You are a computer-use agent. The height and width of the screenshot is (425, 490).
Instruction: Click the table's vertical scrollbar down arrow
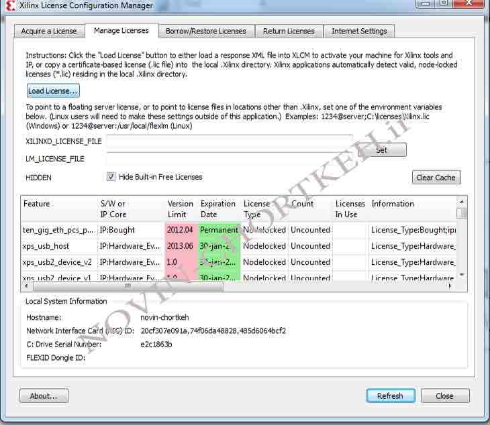click(462, 275)
